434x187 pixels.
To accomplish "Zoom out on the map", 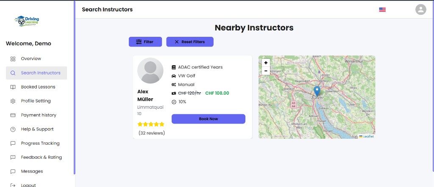I will pyautogui.click(x=266, y=71).
